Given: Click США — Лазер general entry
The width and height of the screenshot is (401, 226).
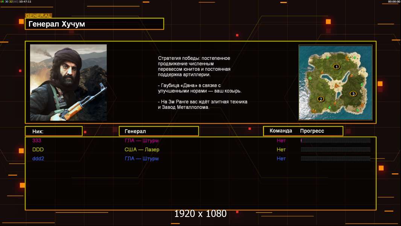Looking at the screenshot, I should (x=142, y=150).
